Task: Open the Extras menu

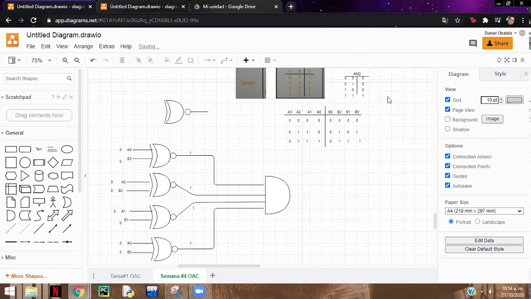Action: (x=107, y=47)
